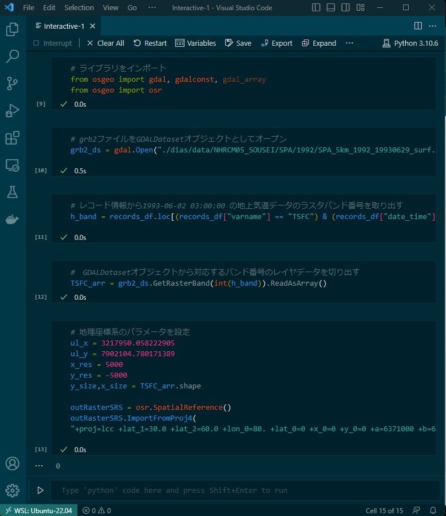
Task: Open the Testing flask view
Action: 12,192
